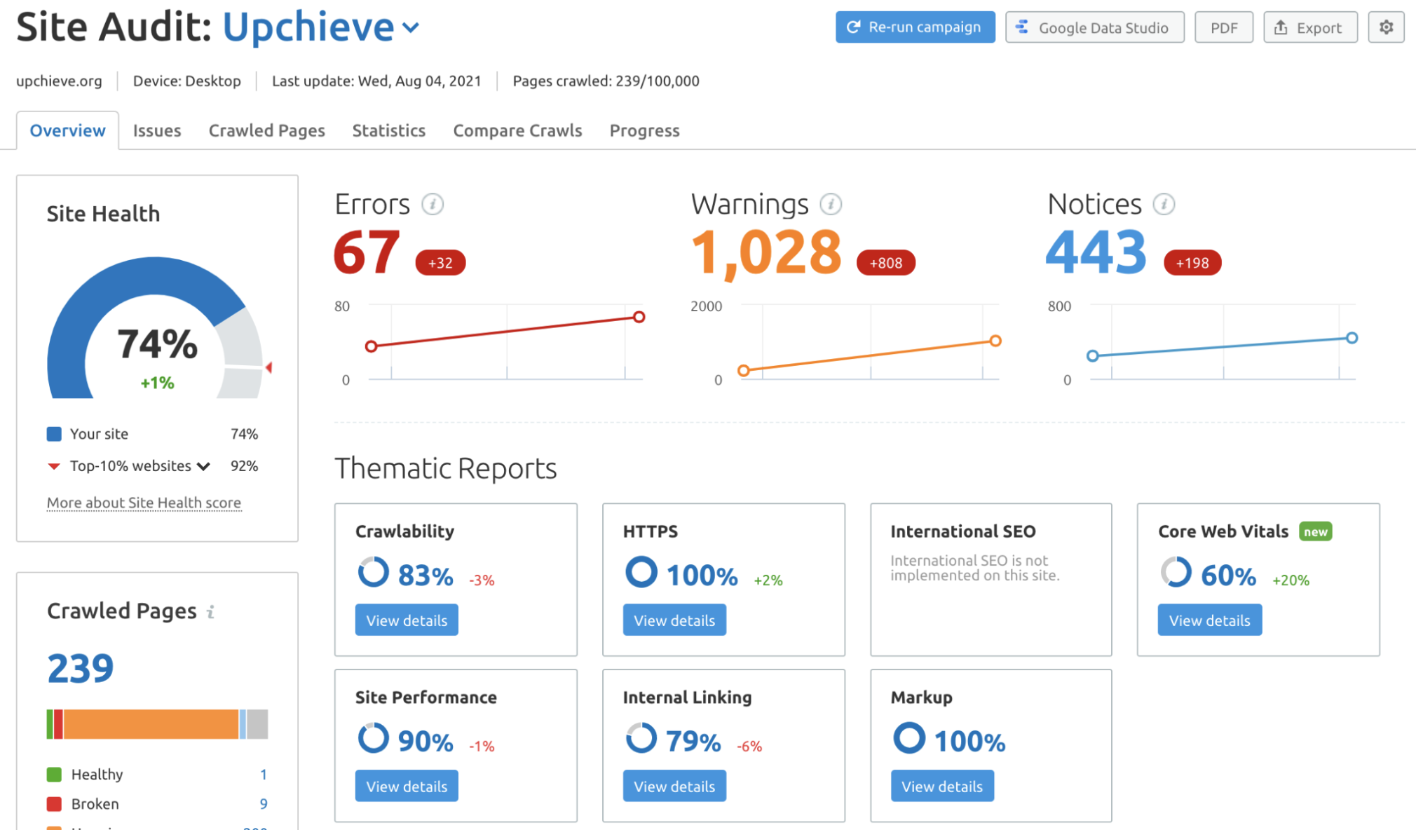Click the first point on Errors chart
1416x830 pixels.
click(372, 346)
